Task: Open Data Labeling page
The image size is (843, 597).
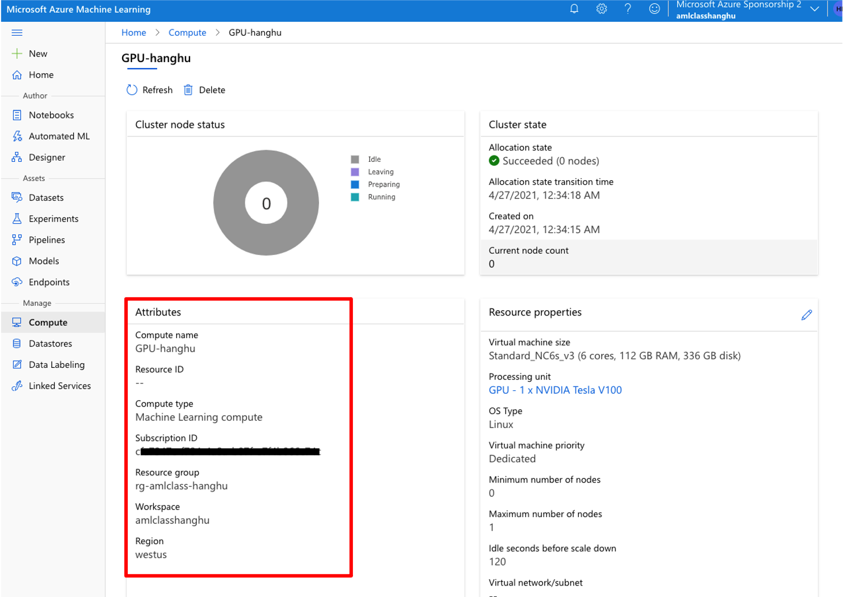Action: pyautogui.click(x=56, y=364)
